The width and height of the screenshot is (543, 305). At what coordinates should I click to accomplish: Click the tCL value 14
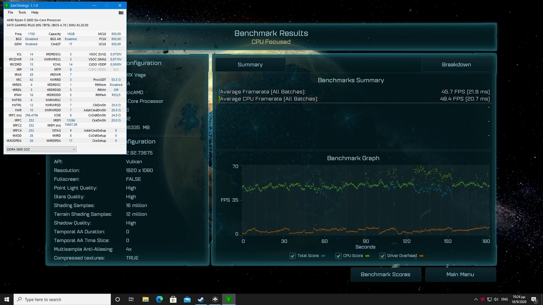(32, 54)
